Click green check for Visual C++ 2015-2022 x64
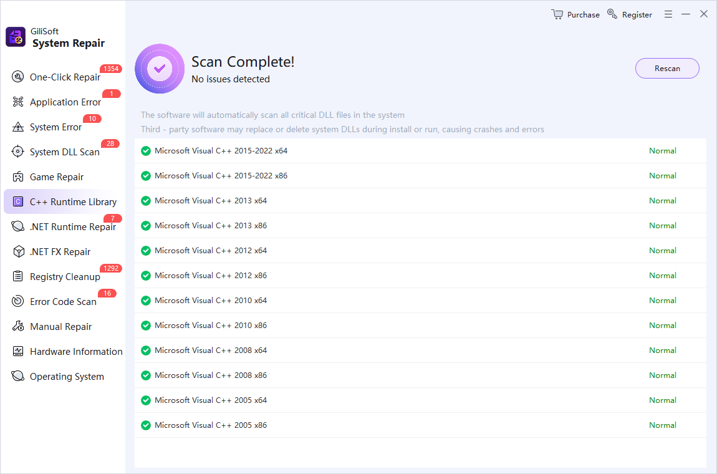The width and height of the screenshot is (717, 474). [x=146, y=151]
